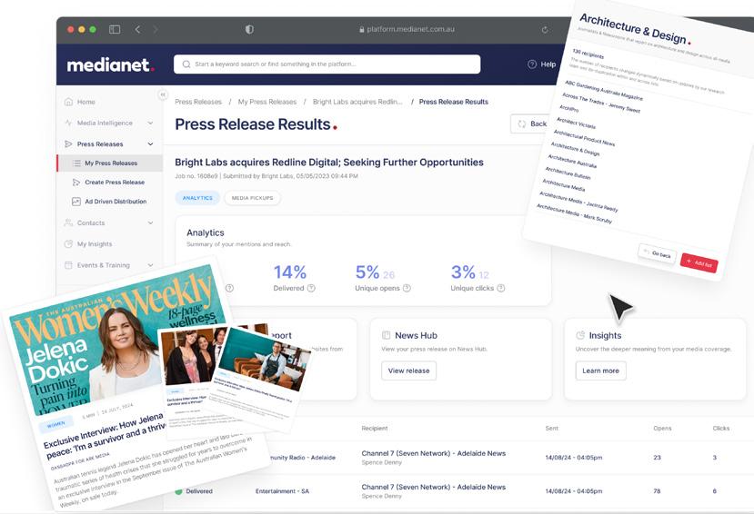Click the address bar URL field
The image size is (754, 514).
[x=407, y=29]
